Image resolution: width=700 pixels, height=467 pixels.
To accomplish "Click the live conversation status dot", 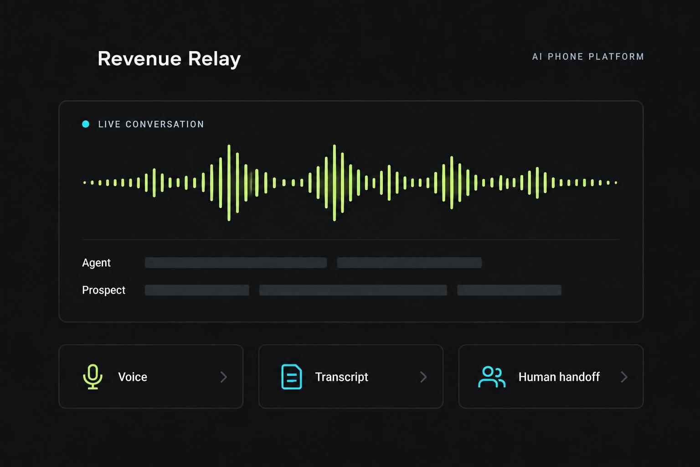I will [86, 124].
